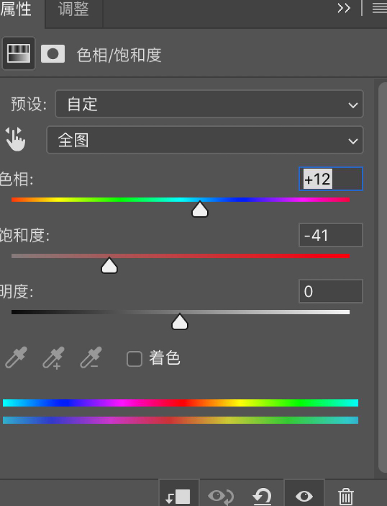This screenshot has width=387, height=506.
Task: Enable the 着色 (Colorize) checkbox
Action: coord(134,359)
